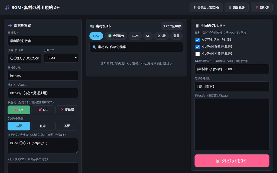Image resolution: width=277 pixels, height=173 pixels.
Task: Click the music note app logo icon
Action: click(7, 8)
